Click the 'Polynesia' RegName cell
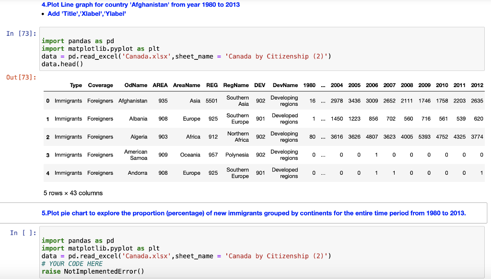This screenshot has width=491, height=279. [237, 155]
